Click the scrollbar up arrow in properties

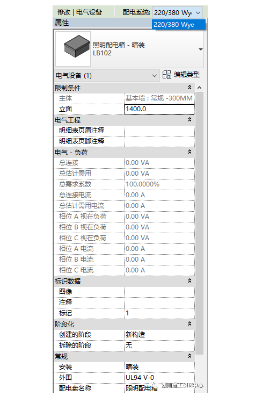click(199, 88)
